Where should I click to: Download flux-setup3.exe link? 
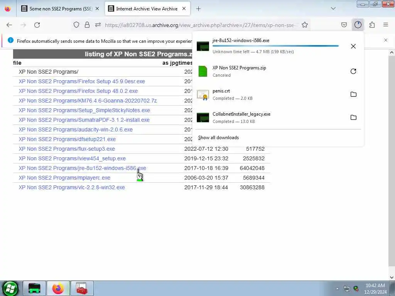coord(67,149)
